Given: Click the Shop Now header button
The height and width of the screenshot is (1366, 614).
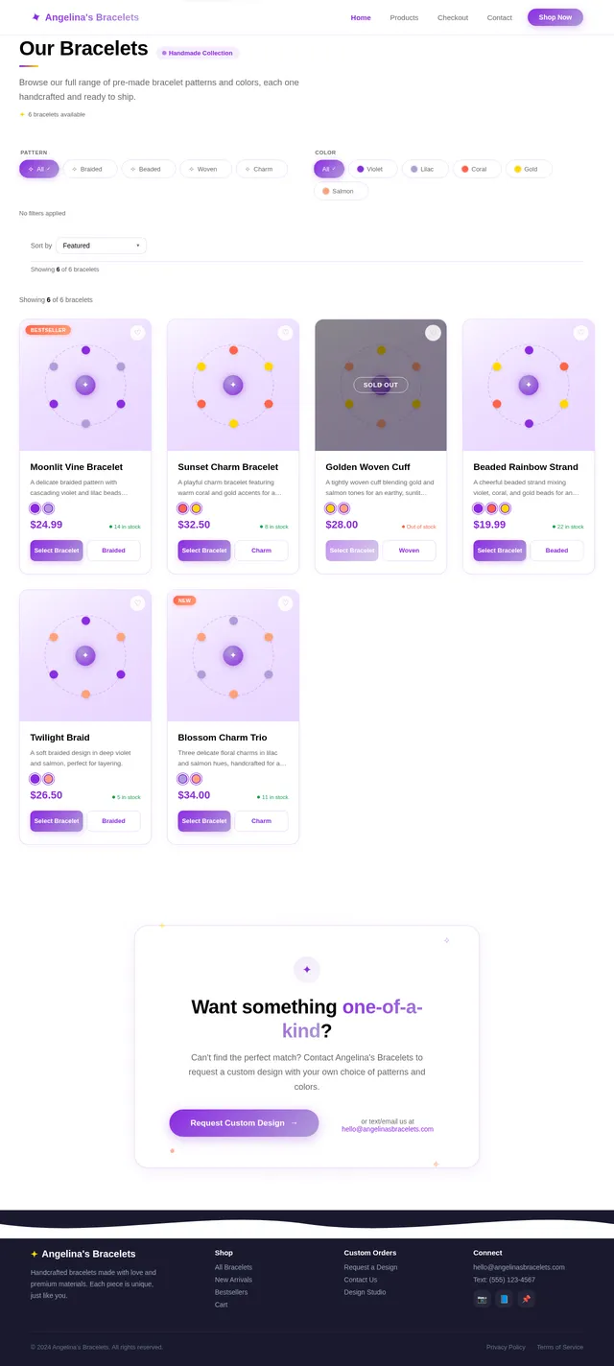Looking at the screenshot, I should point(555,17).
